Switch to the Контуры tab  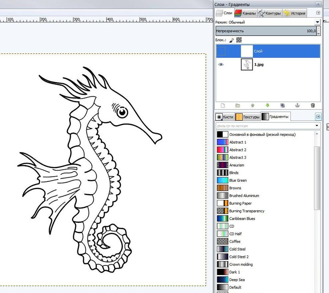click(270, 13)
